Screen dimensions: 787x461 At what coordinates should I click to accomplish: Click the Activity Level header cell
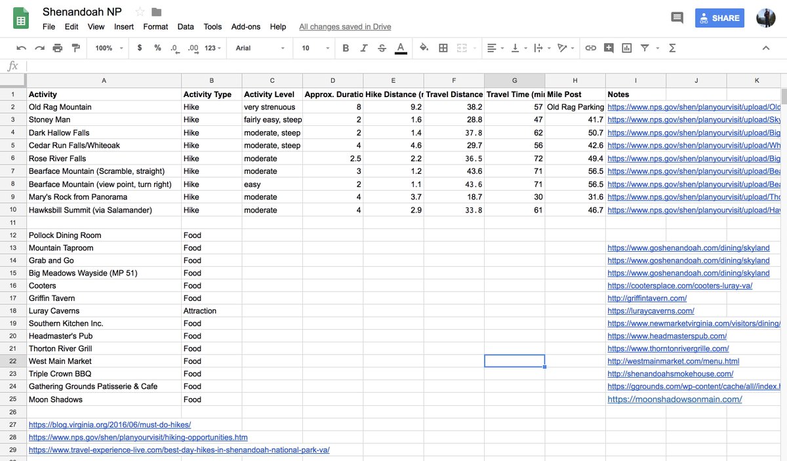click(x=272, y=94)
